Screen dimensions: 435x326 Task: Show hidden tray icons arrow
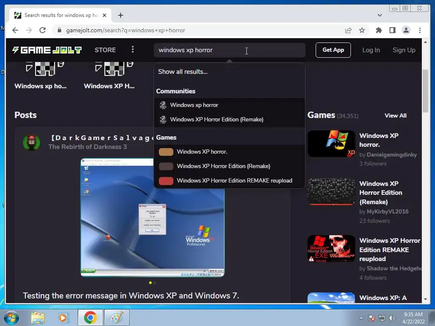(x=361, y=318)
